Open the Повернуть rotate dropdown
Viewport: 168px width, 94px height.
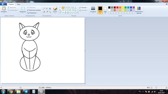(32, 13)
